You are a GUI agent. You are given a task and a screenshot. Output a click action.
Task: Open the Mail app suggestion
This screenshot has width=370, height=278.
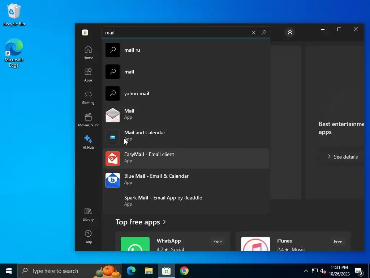click(186, 115)
